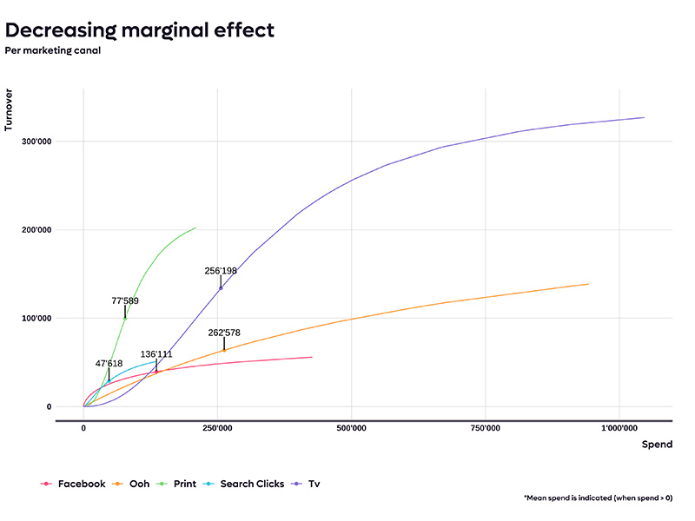Click the Print legend green marker
Screen dimensions: 695x521
tap(162, 484)
